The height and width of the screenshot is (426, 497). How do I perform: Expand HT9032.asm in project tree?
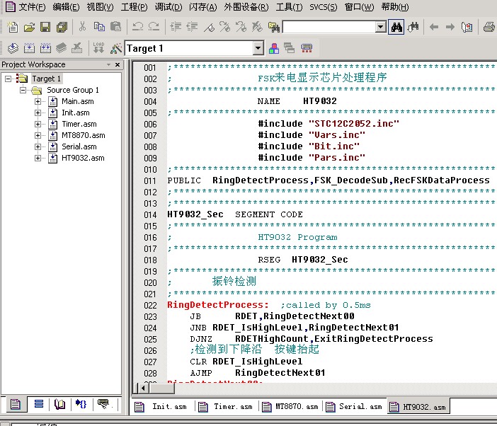click(x=38, y=158)
